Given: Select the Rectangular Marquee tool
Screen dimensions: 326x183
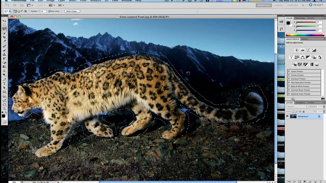Looking at the screenshot, I should [4, 25].
